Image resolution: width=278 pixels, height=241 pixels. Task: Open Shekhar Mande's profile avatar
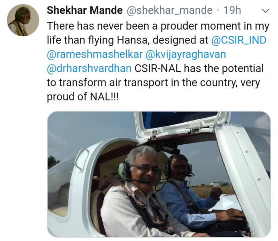pos(23,20)
